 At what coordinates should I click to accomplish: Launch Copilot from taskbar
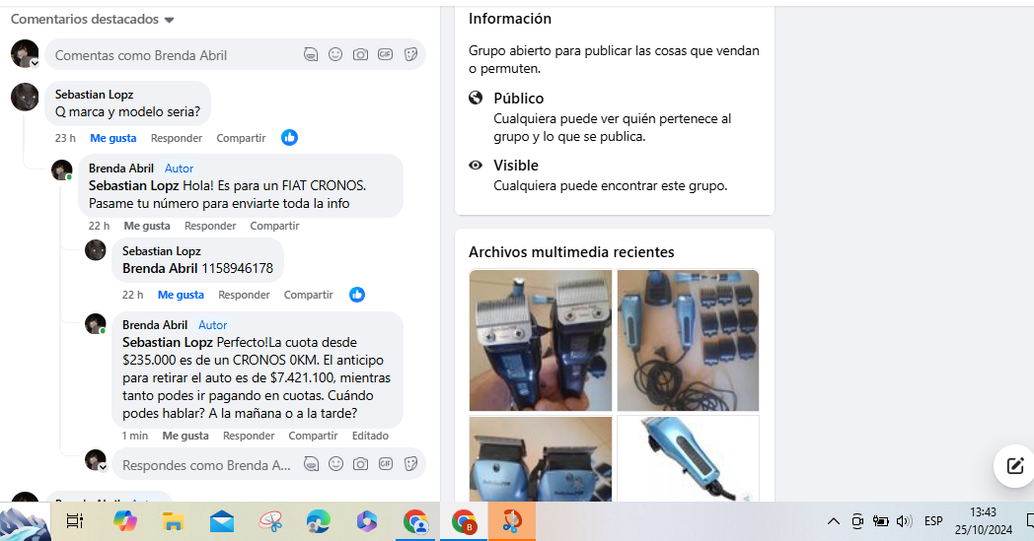point(124,522)
